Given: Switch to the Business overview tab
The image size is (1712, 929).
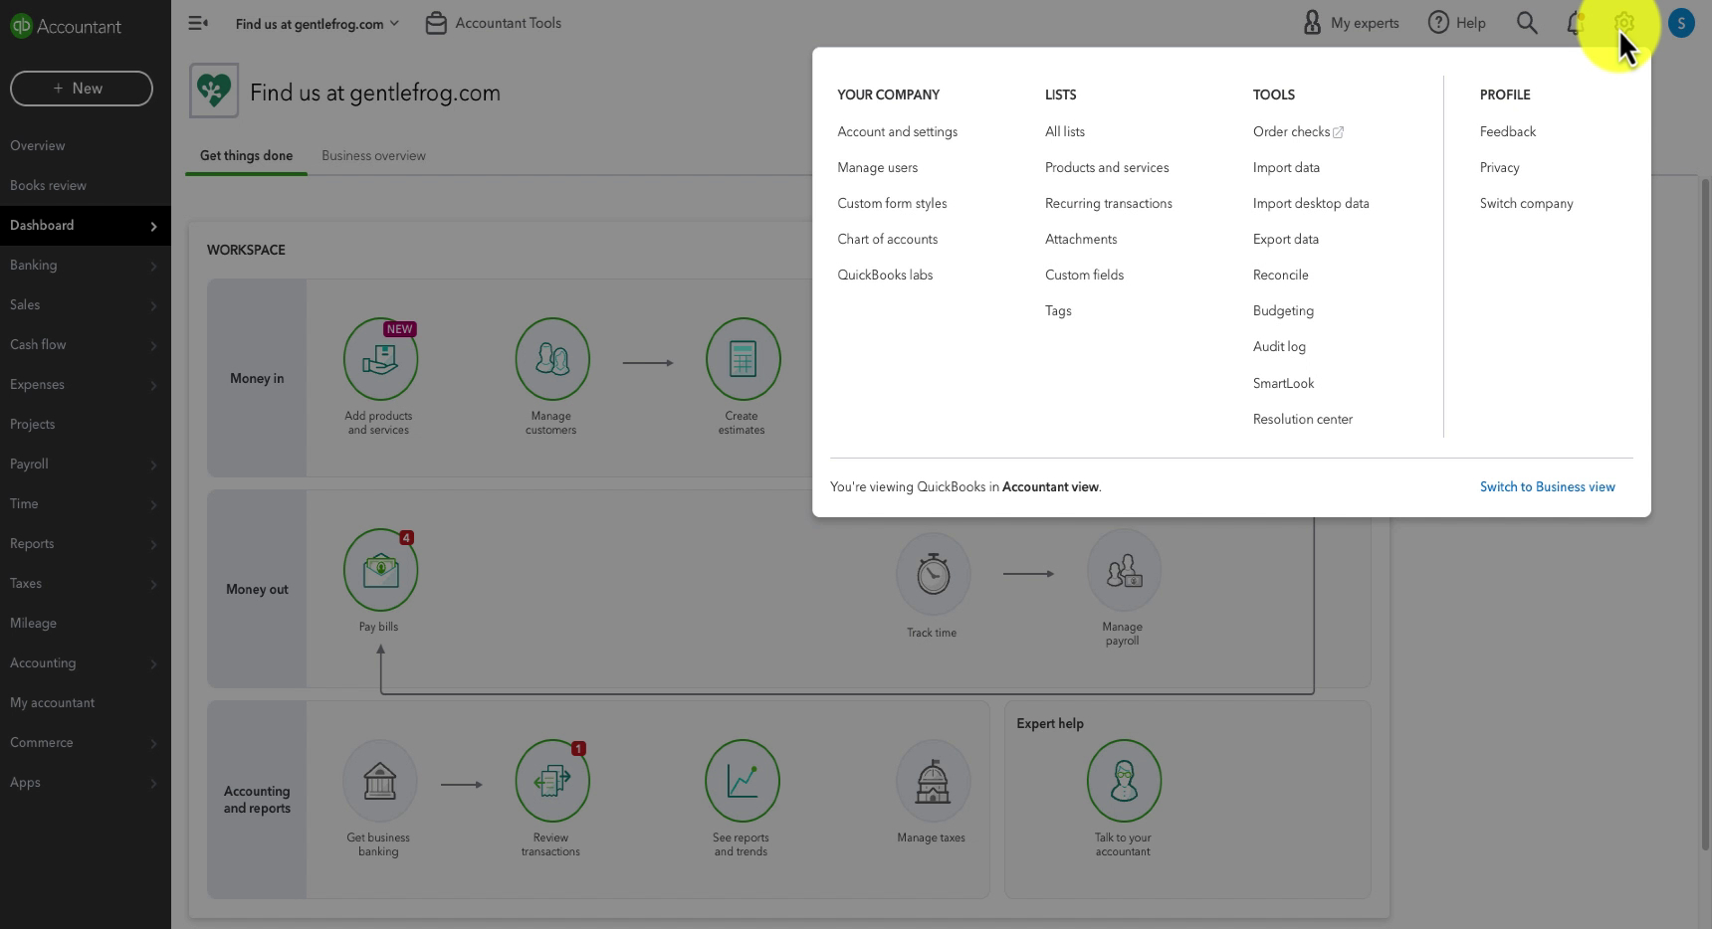Looking at the screenshot, I should tap(373, 155).
